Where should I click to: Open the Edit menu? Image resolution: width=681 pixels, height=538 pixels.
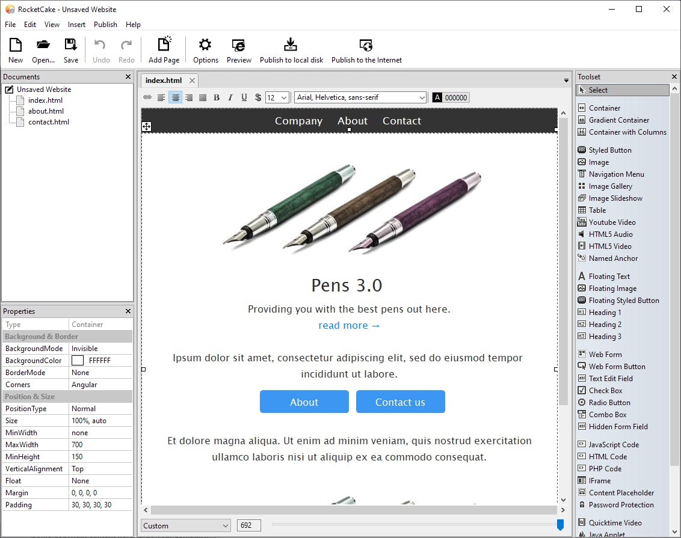click(30, 25)
